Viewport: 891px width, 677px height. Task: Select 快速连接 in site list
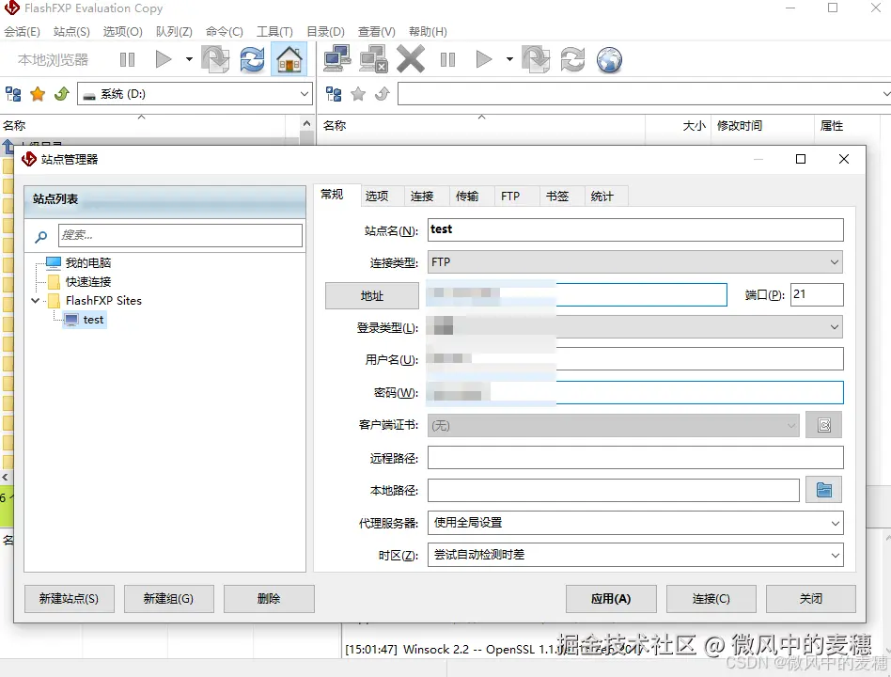click(x=88, y=281)
